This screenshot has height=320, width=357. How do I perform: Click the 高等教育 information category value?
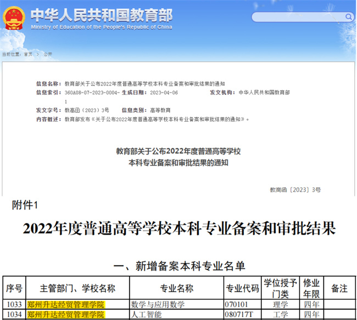[162, 110]
